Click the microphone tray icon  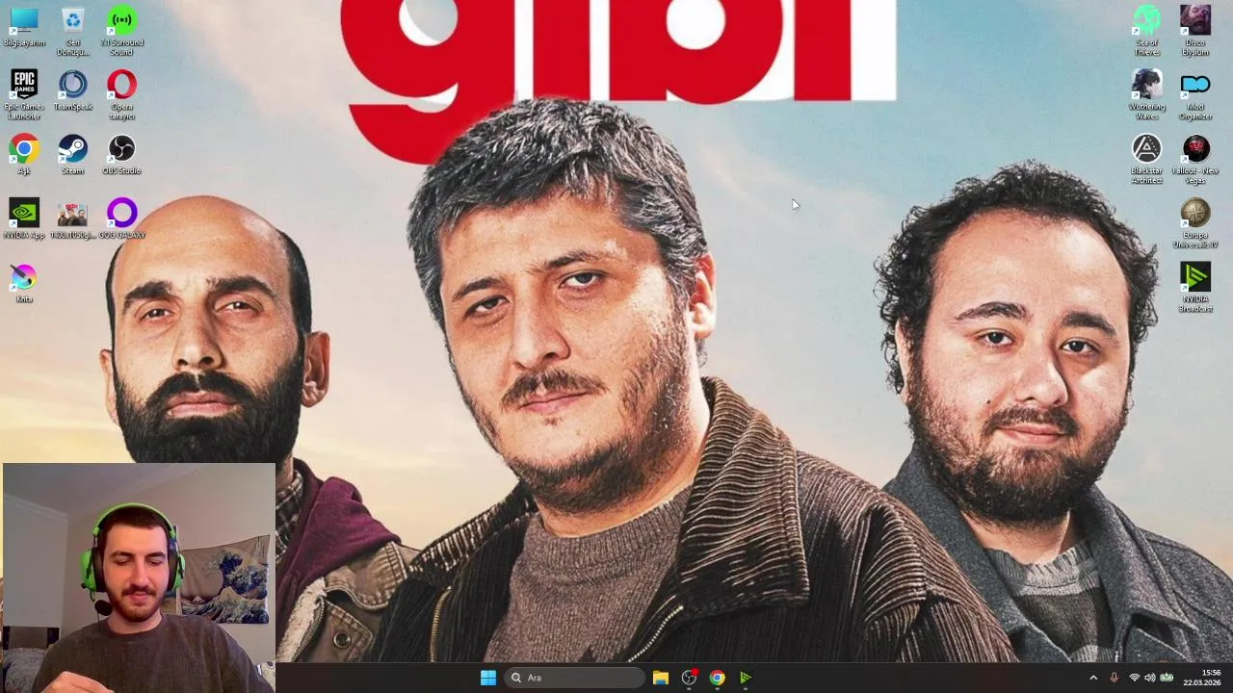tap(1115, 678)
